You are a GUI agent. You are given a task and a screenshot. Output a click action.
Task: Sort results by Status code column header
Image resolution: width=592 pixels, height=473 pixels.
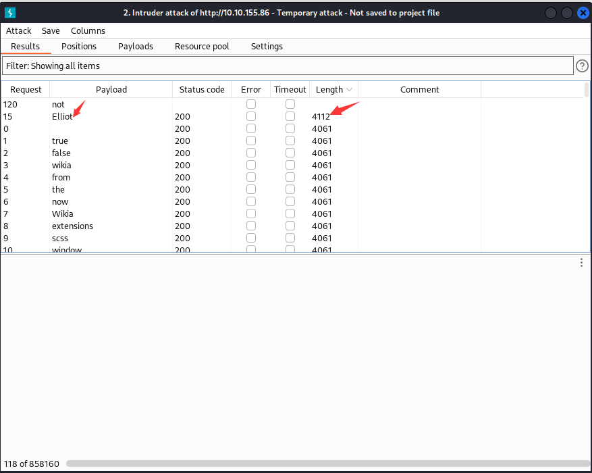pos(202,89)
